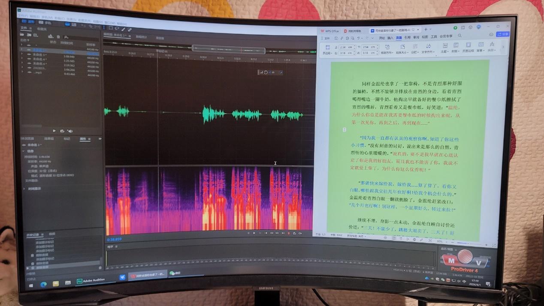Click the WPS ribbon search magnifier icon
The width and height of the screenshot is (544, 306).
[x=459, y=36]
